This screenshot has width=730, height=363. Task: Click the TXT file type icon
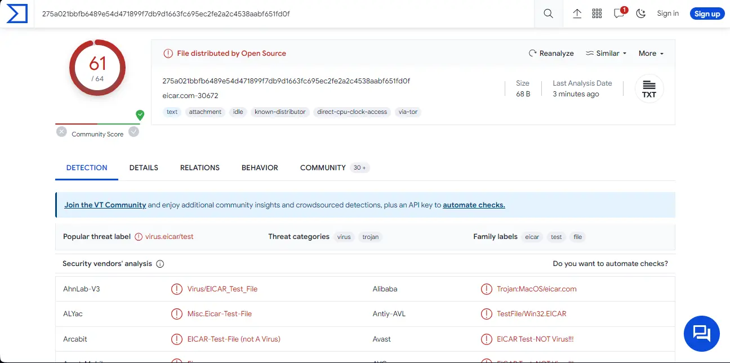click(x=649, y=89)
